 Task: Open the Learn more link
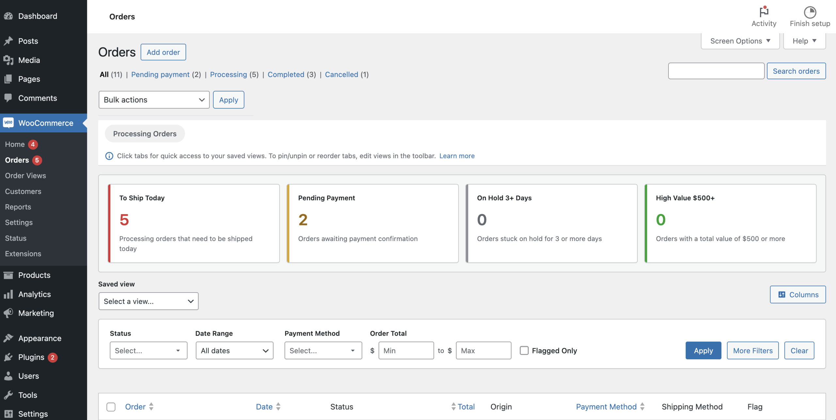(457, 156)
